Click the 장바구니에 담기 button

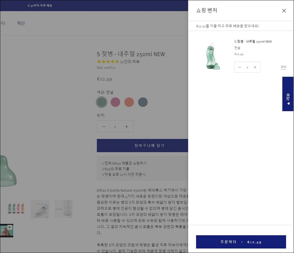[142, 145]
